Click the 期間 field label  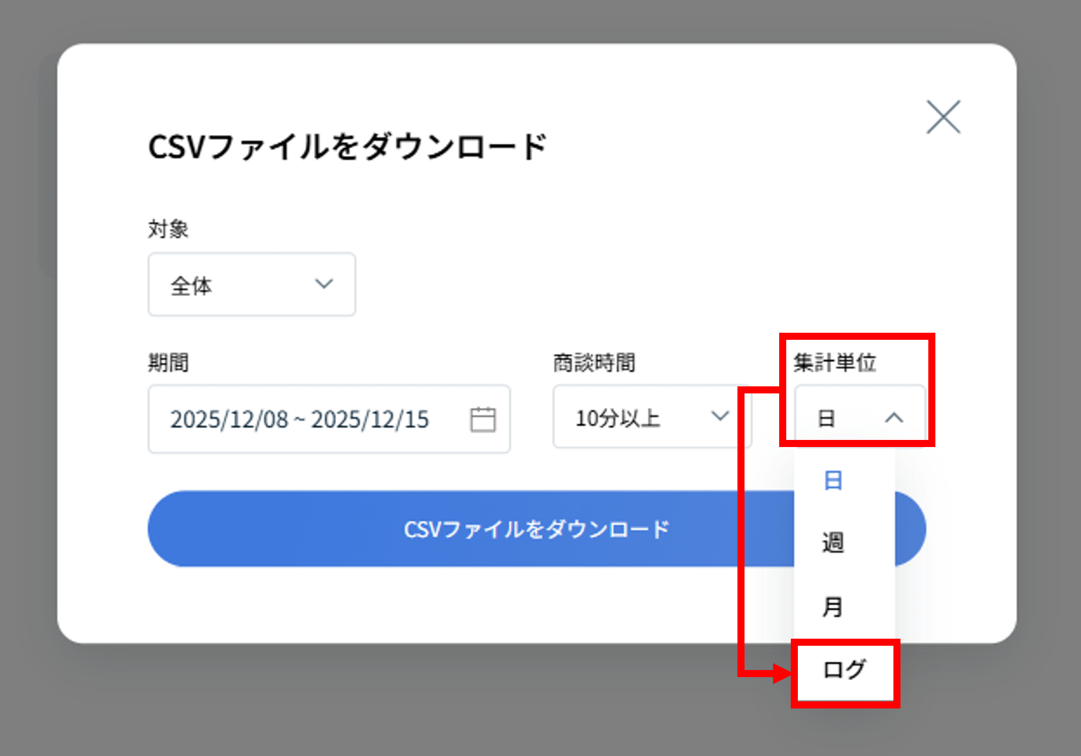click(168, 363)
